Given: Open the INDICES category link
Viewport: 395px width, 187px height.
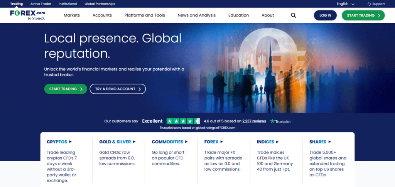Looking at the screenshot, I should tap(268, 142).
